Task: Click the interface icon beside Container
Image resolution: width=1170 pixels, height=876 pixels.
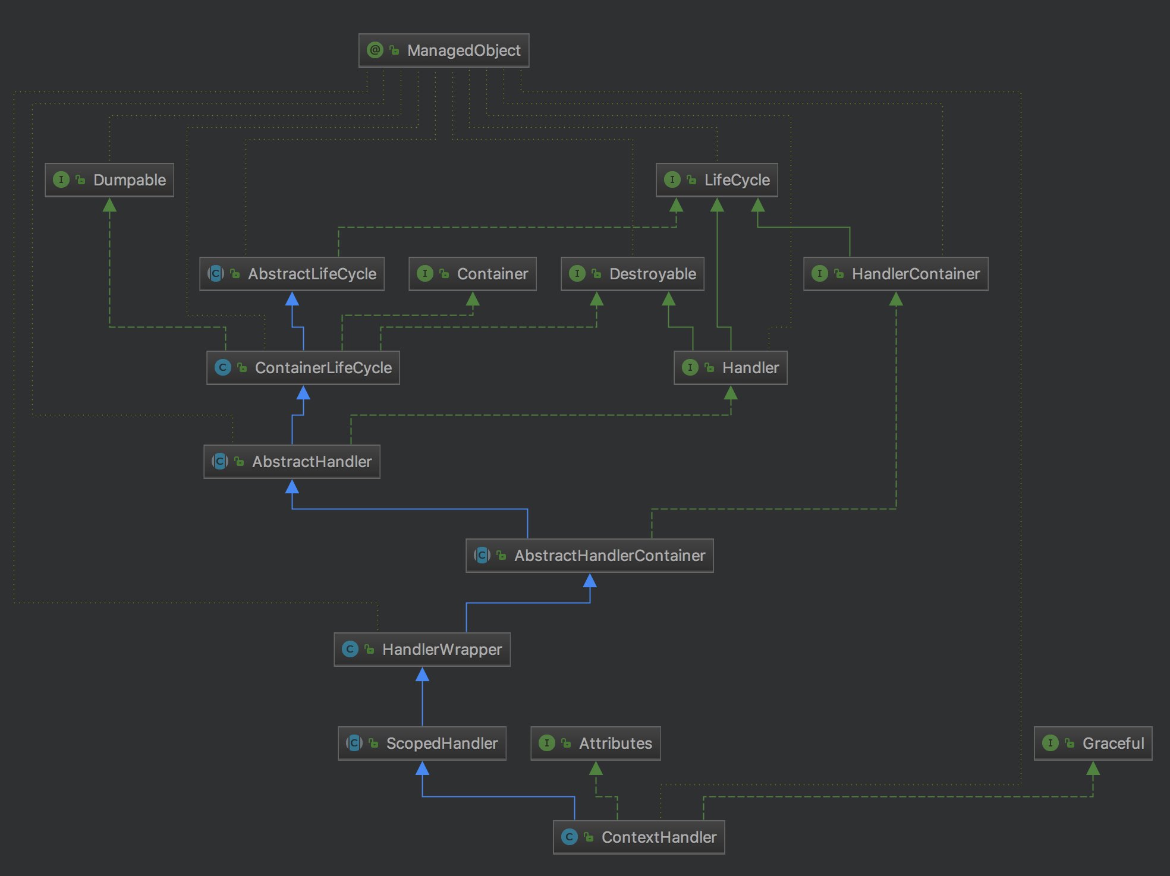Action: click(x=425, y=273)
